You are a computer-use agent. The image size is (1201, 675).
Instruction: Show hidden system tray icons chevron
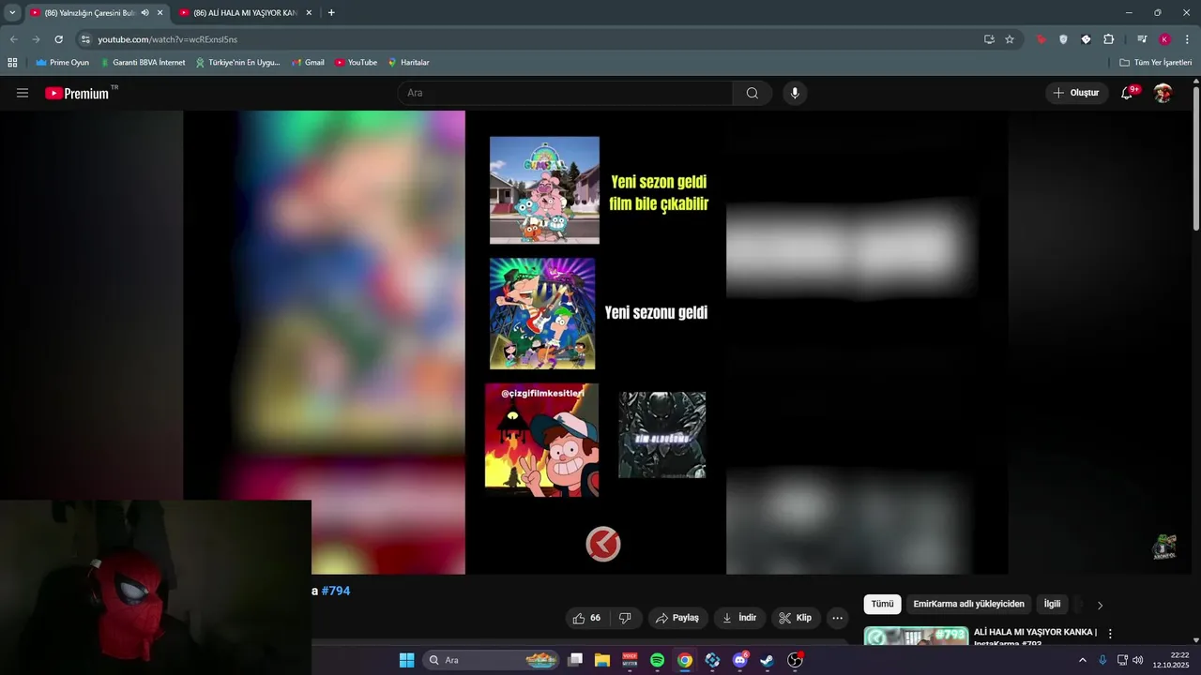[x=1082, y=660]
